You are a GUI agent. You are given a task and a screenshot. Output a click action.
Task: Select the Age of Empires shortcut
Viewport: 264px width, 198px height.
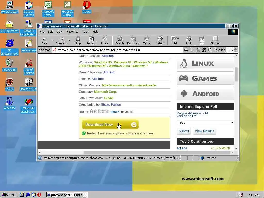pyautogui.click(x=29, y=67)
